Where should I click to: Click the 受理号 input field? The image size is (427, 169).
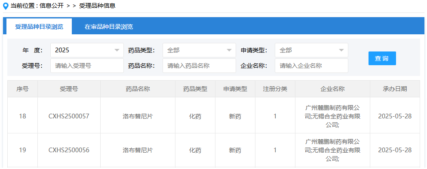click(x=87, y=66)
